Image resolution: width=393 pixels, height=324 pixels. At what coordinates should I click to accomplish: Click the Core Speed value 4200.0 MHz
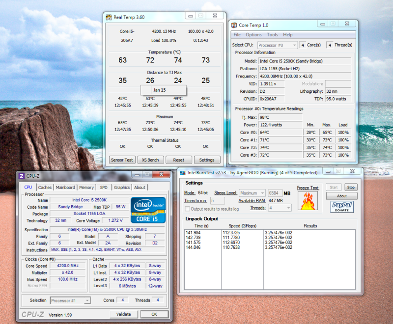(68, 266)
